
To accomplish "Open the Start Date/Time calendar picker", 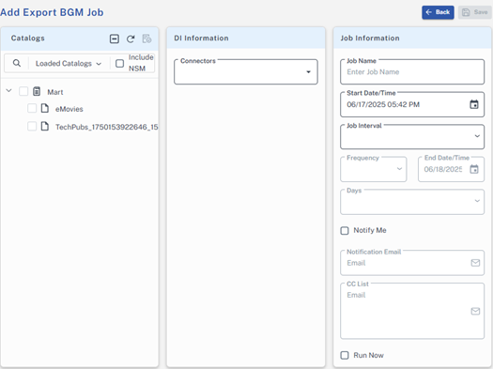I will tap(474, 104).
